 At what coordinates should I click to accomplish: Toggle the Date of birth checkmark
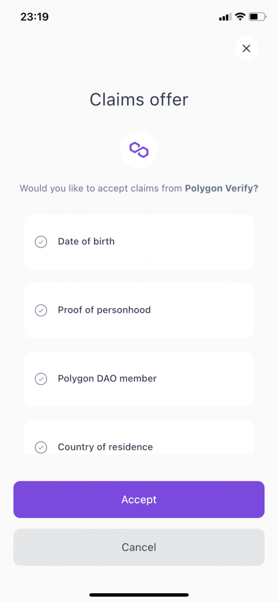41,242
